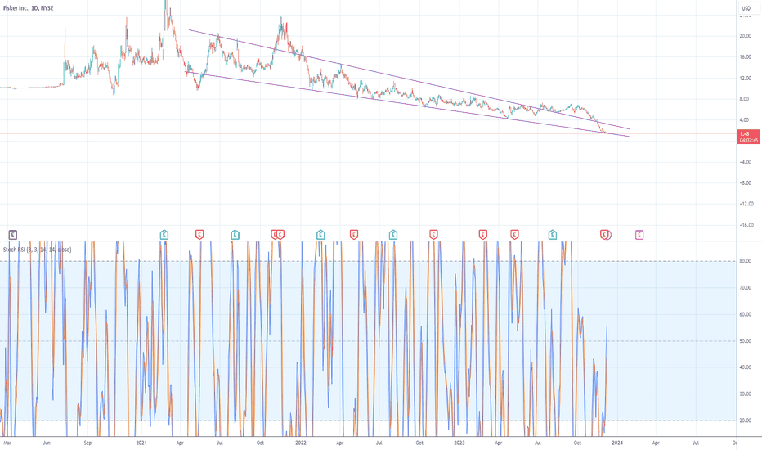Open the red earnings marker in May 2021

click(x=199, y=235)
